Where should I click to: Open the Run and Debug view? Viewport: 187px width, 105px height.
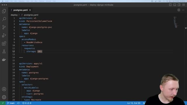pos(4,35)
